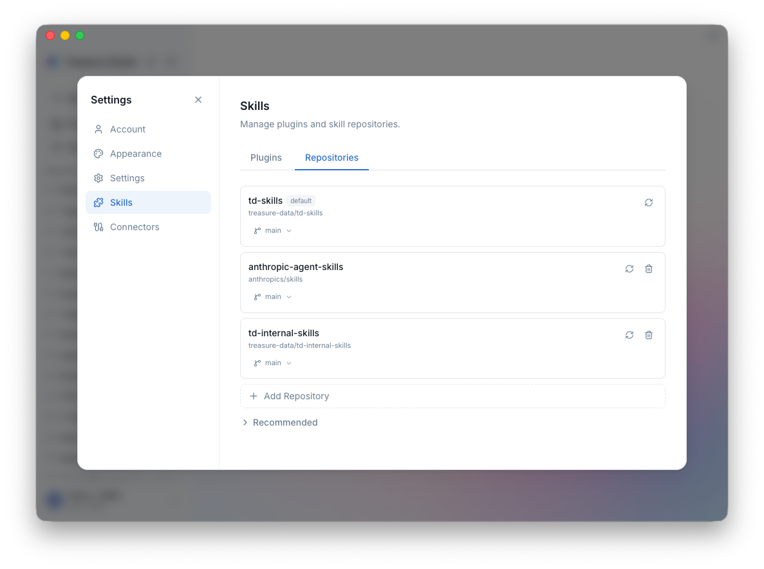Close the Settings dialog

point(198,100)
